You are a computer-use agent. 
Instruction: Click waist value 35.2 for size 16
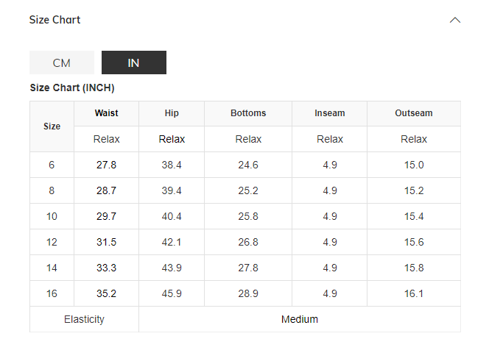pyautogui.click(x=106, y=293)
